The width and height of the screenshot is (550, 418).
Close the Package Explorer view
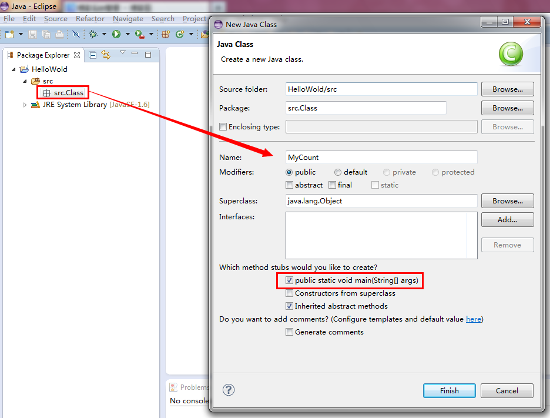click(x=77, y=55)
